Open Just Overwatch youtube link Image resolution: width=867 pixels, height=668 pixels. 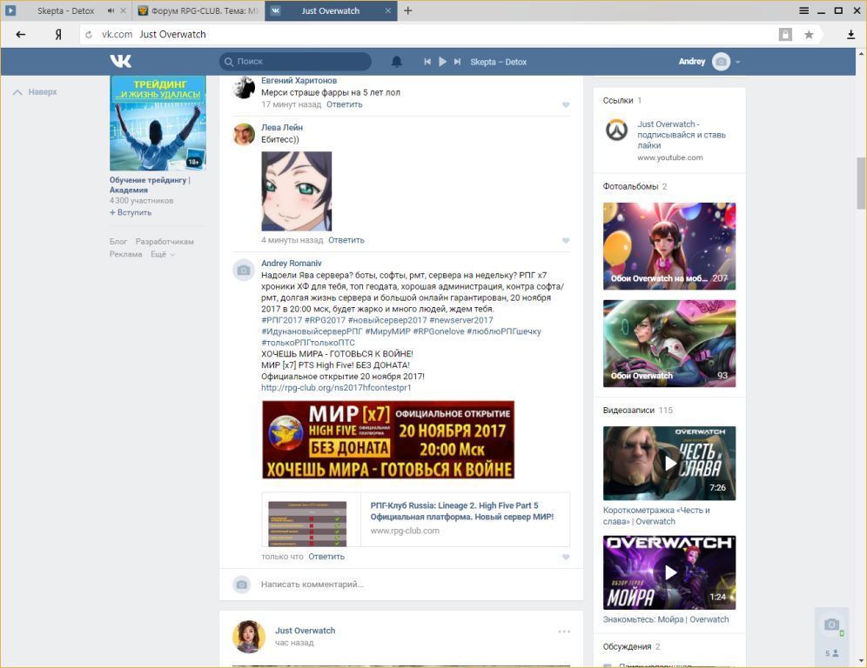coord(681,135)
